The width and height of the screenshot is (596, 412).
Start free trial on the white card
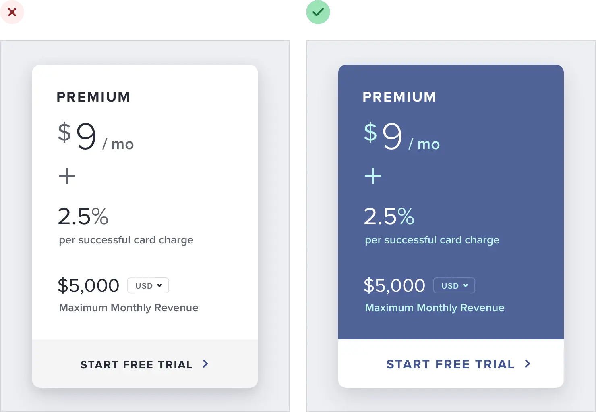click(x=137, y=364)
